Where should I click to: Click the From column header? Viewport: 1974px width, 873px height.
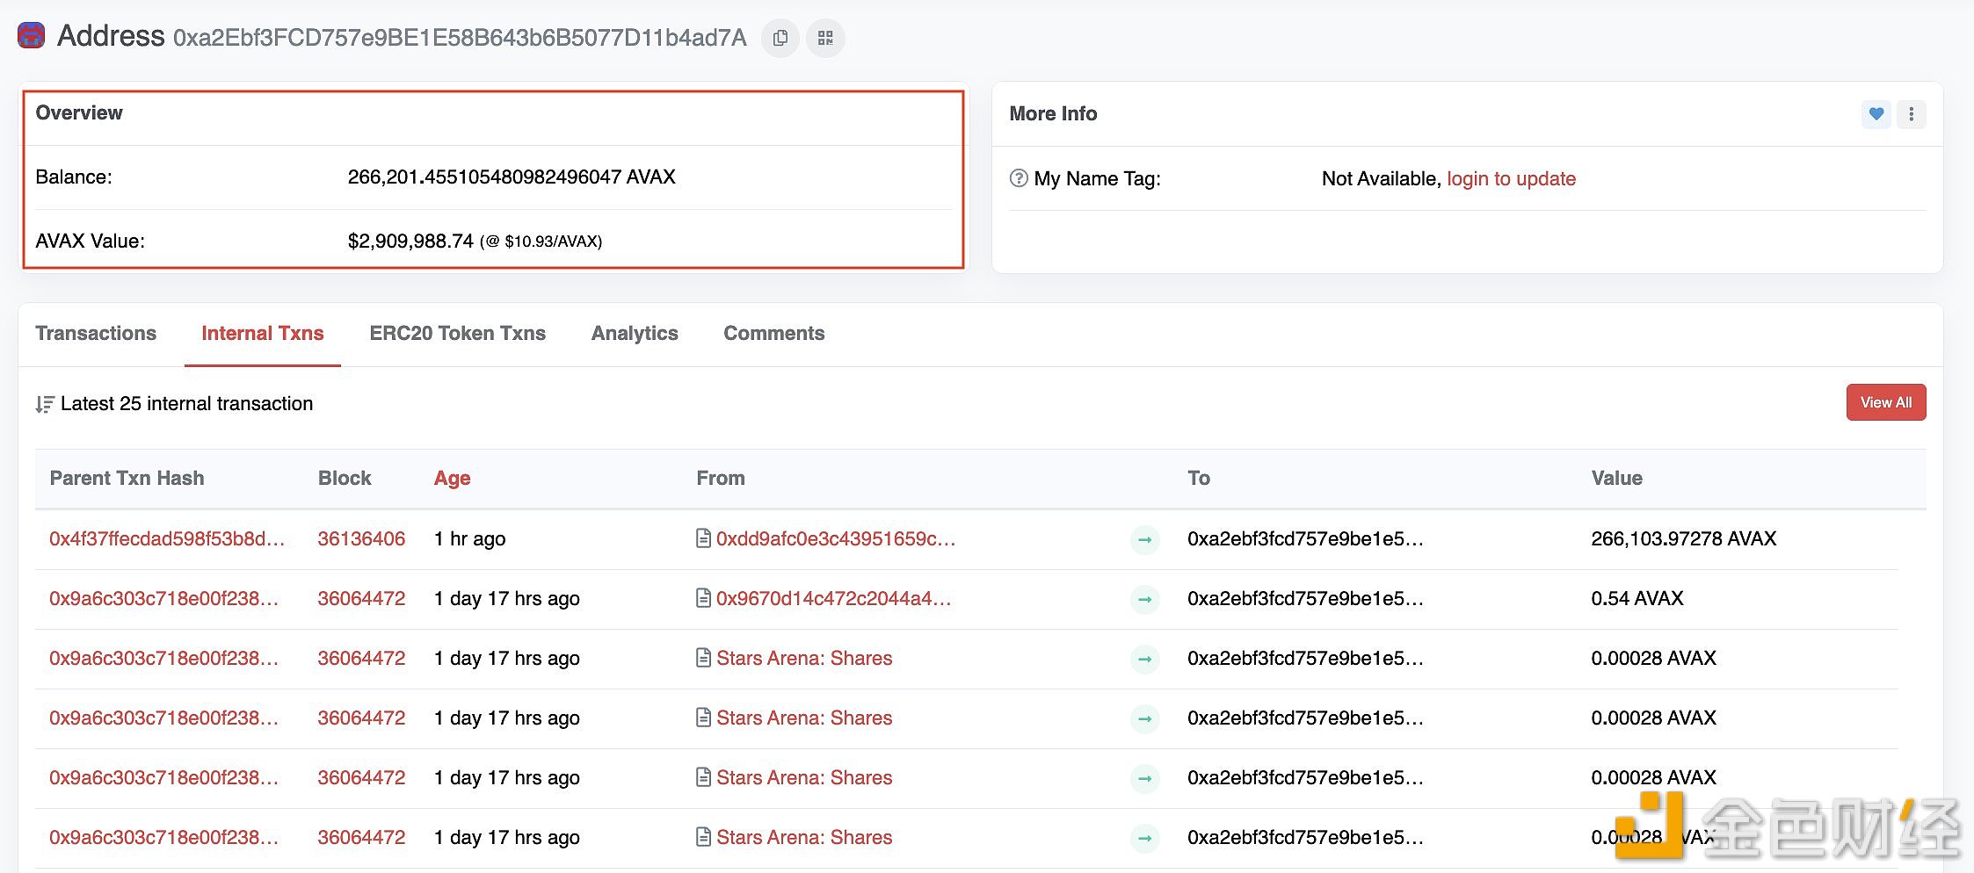(721, 478)
